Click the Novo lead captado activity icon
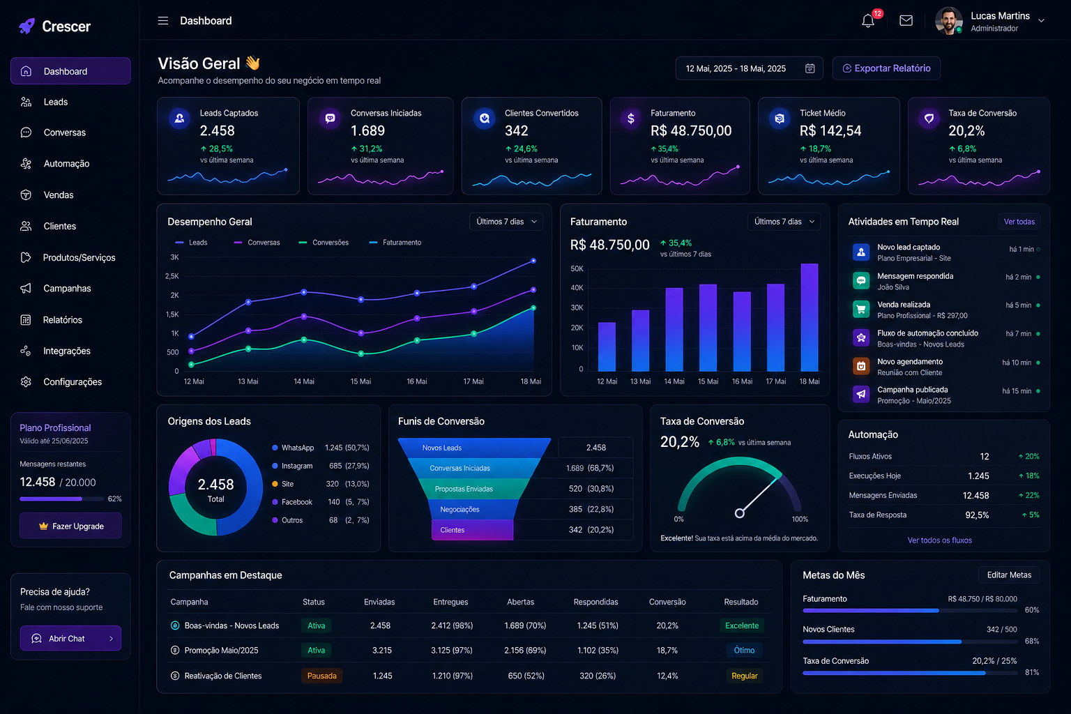Screen dimensions: 1071x714 click(x=861, y=252)
